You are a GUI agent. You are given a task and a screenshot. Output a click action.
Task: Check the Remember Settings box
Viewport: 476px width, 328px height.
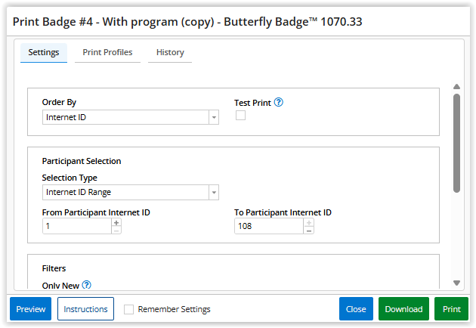pos(129,309)
